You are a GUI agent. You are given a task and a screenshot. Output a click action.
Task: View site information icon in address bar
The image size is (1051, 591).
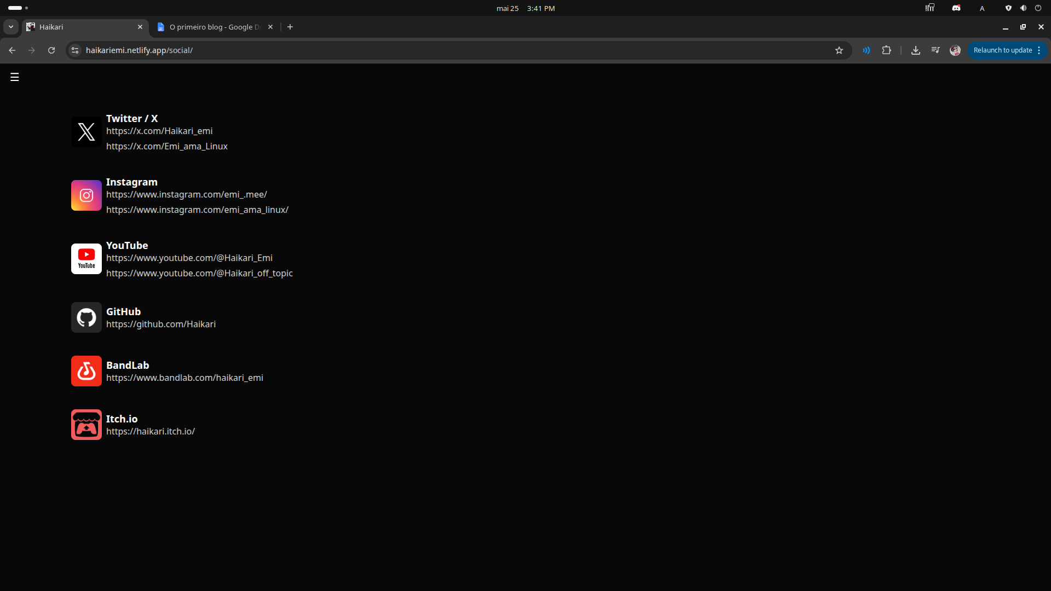(75, 50)
